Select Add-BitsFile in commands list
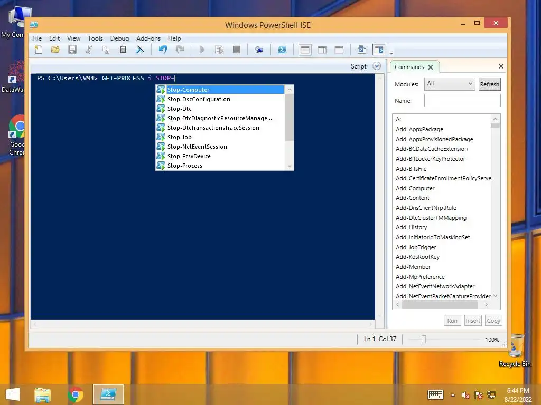This screenshot has width=541, height=405. [x=411, y=169]
